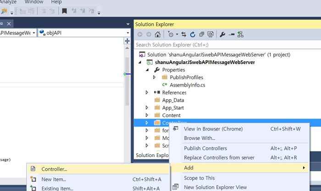
Task: Toggle pin on the document tab
Action: [x=2, y=24]
